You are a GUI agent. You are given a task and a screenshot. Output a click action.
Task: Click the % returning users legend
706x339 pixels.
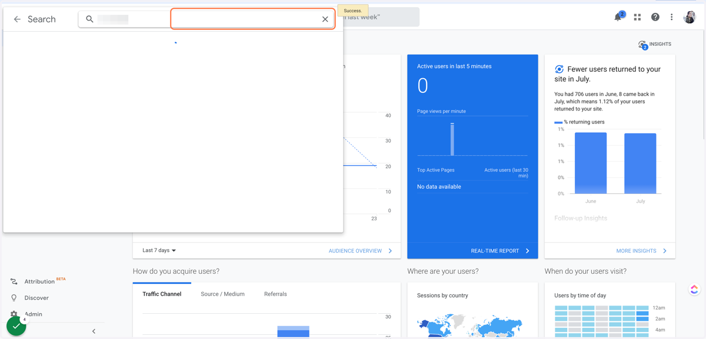click(x=580, y=122)
